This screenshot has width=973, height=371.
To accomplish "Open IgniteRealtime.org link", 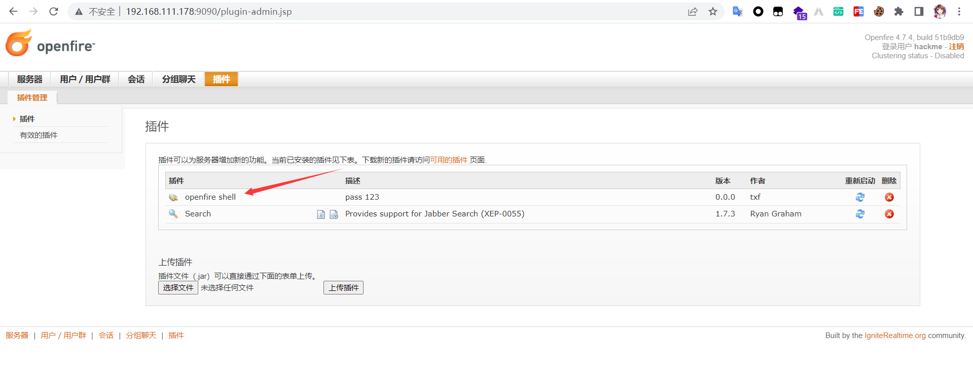I will click(x=895, y=336).
